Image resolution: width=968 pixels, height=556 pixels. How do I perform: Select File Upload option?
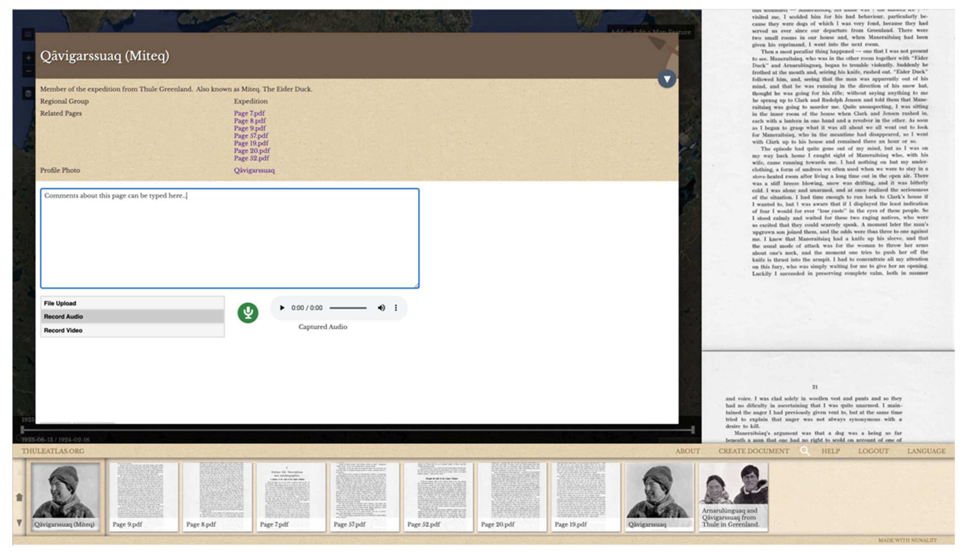tap(60, 303)
